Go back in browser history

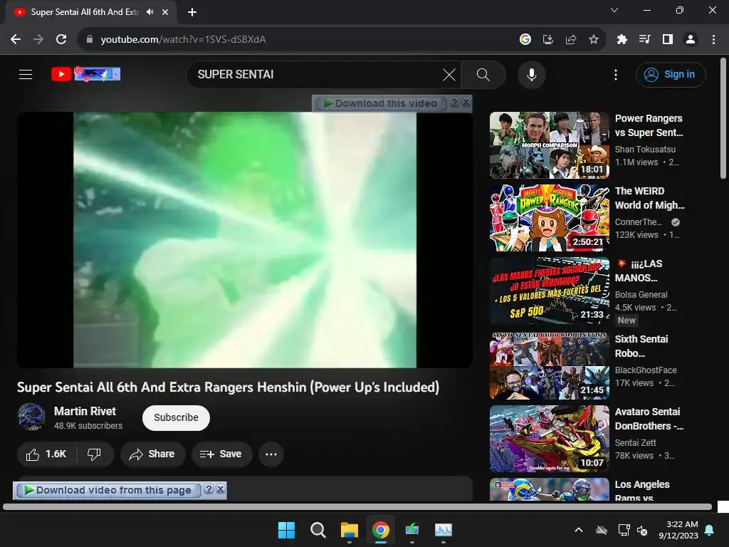tap(16, 40)
